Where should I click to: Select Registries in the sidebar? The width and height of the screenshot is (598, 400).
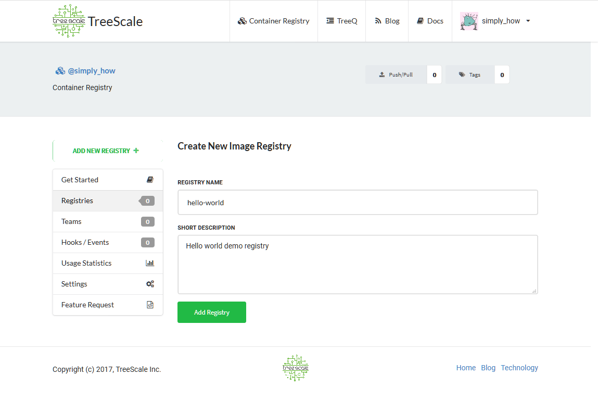point(108,201)
